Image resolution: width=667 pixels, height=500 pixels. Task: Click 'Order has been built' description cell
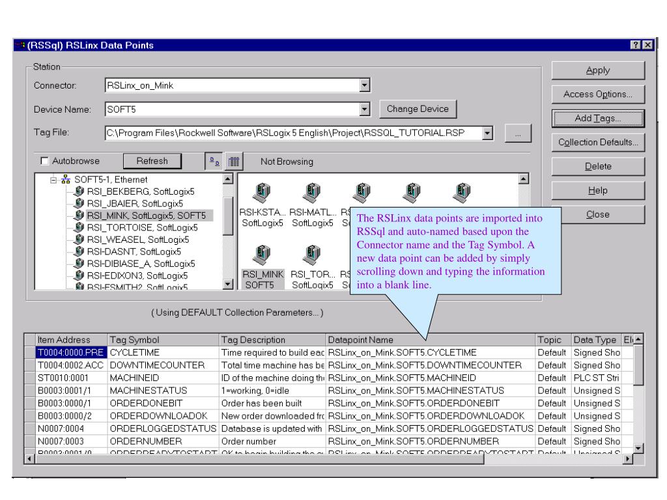click(x=273, y=403)
